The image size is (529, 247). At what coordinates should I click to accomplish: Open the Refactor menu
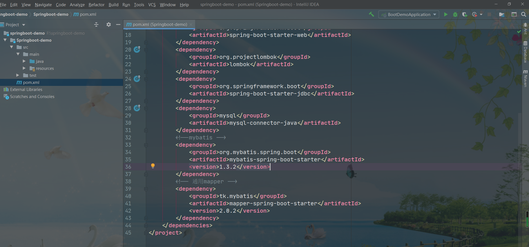point(97,5)
